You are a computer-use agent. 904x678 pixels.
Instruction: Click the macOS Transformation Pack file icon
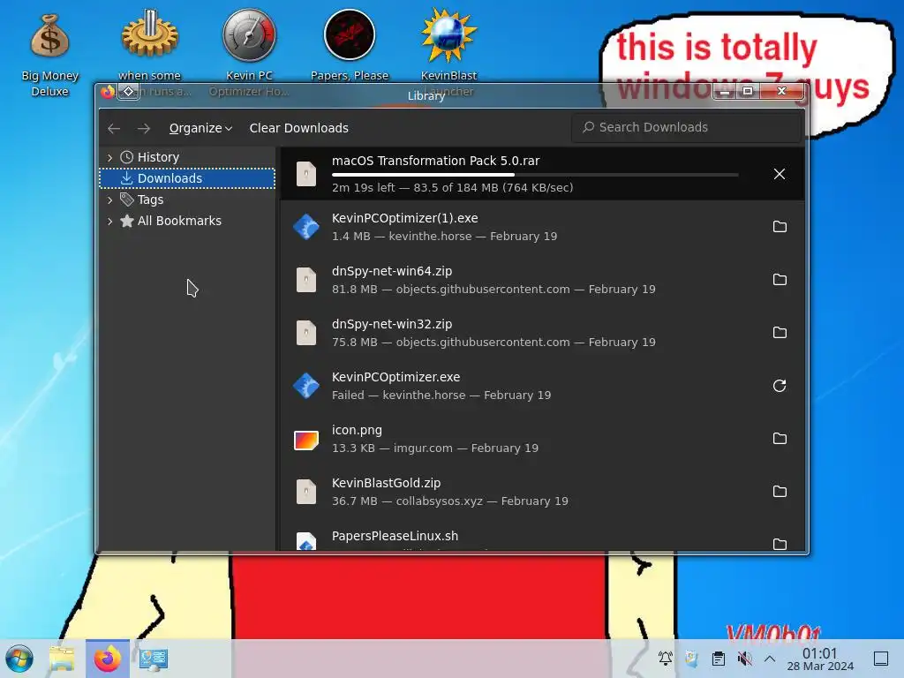click(x=306, y=174)
